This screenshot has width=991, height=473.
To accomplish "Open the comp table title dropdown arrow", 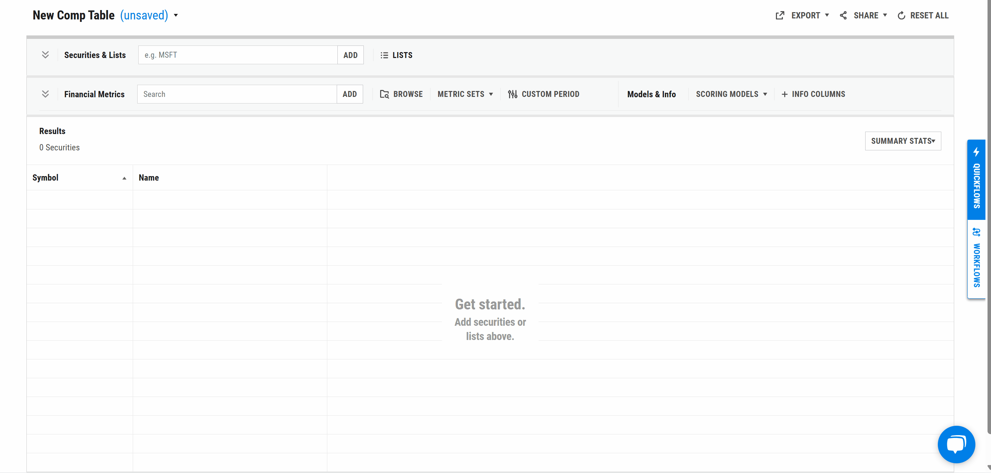I will [176, 15].
